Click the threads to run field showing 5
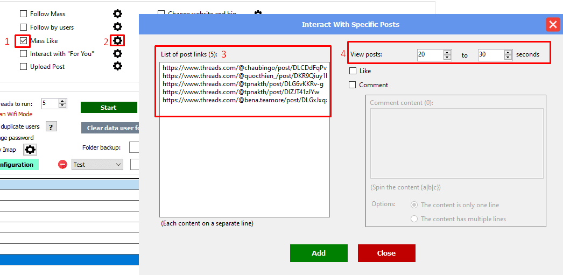 click(50, 104)
